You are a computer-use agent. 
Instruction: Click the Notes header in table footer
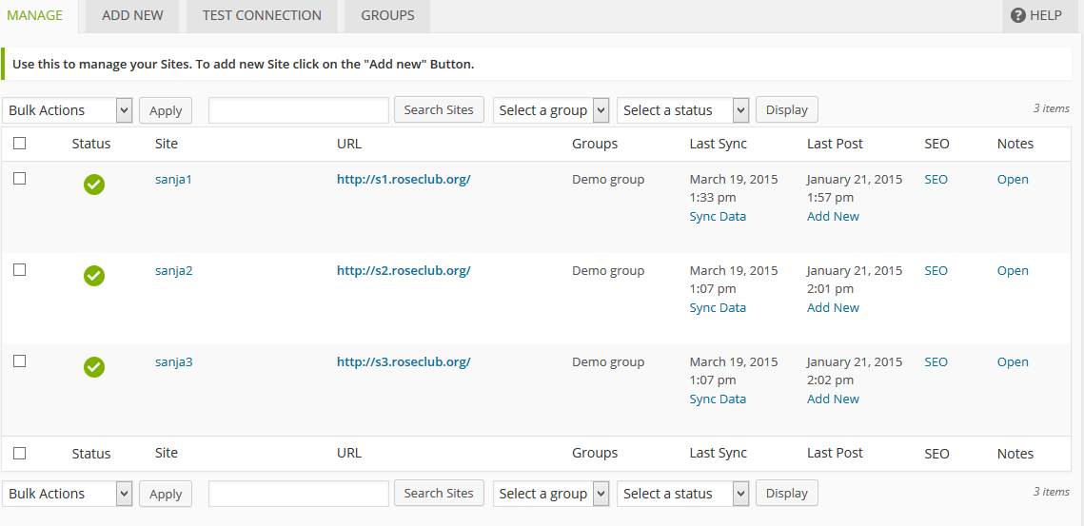(1015, 454)
